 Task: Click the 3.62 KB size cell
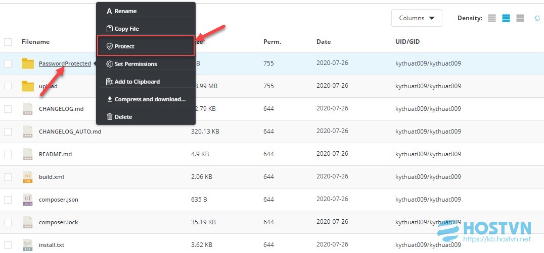click(x=202, y=245)
